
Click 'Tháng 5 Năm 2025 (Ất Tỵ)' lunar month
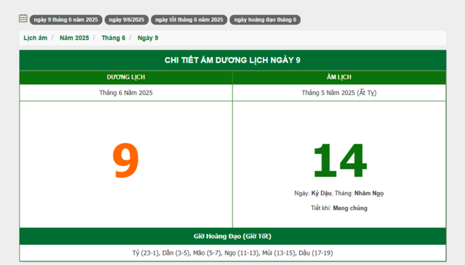[339, 92]
